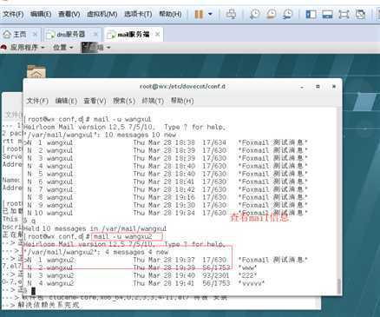Open the snapshot manager icon
380x317 pixels.
pos(288,14)
